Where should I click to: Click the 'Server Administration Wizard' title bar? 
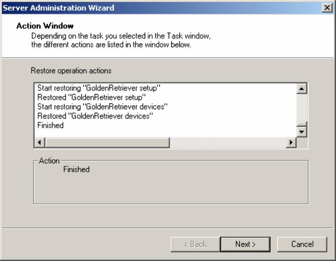pyautogui.click(x=133, y=7)
